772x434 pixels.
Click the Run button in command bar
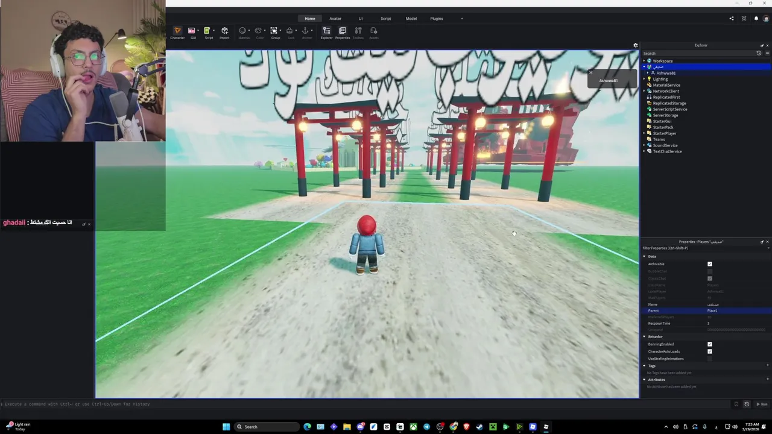click(762, 404)
